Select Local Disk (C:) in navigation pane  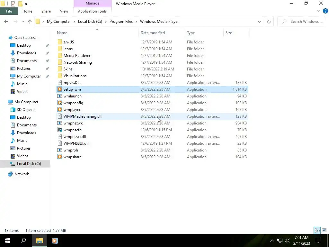25,164
